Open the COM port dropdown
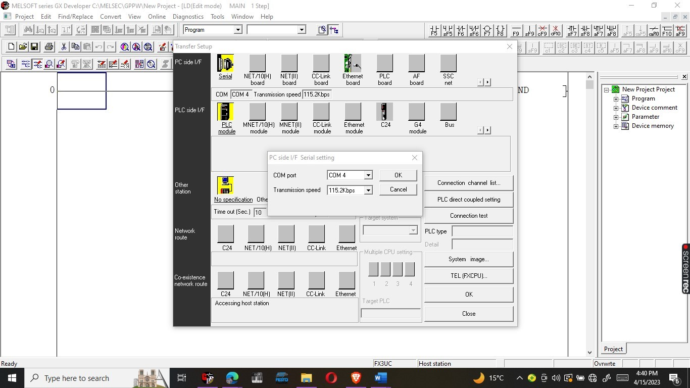Image resolution: width=690 pixels, height=388 pixels. point(368,175)
